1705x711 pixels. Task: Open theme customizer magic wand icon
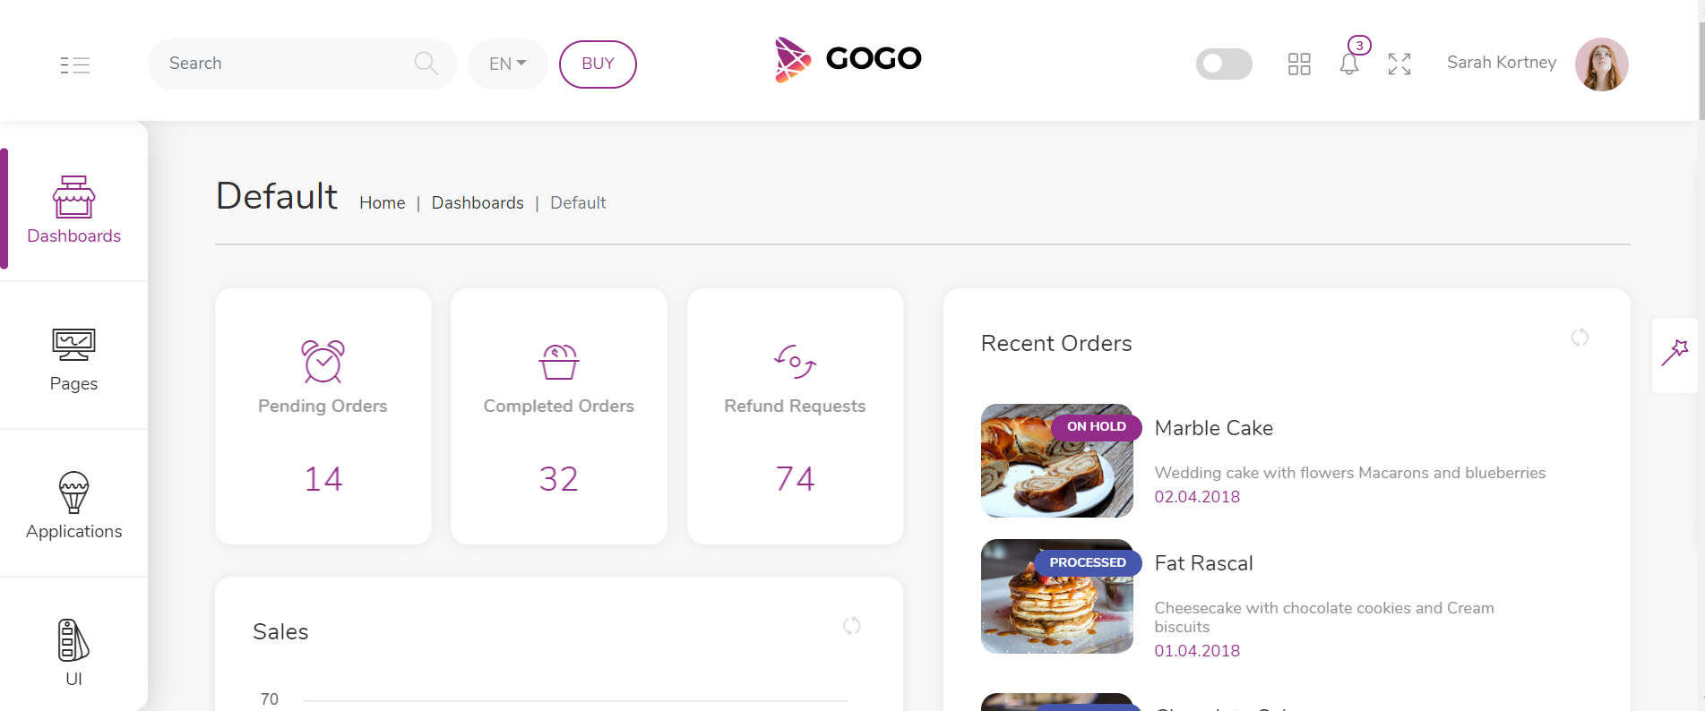click(1675, 353)
